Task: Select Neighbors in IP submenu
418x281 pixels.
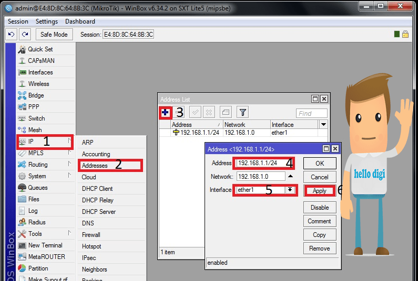Action: 111,269
